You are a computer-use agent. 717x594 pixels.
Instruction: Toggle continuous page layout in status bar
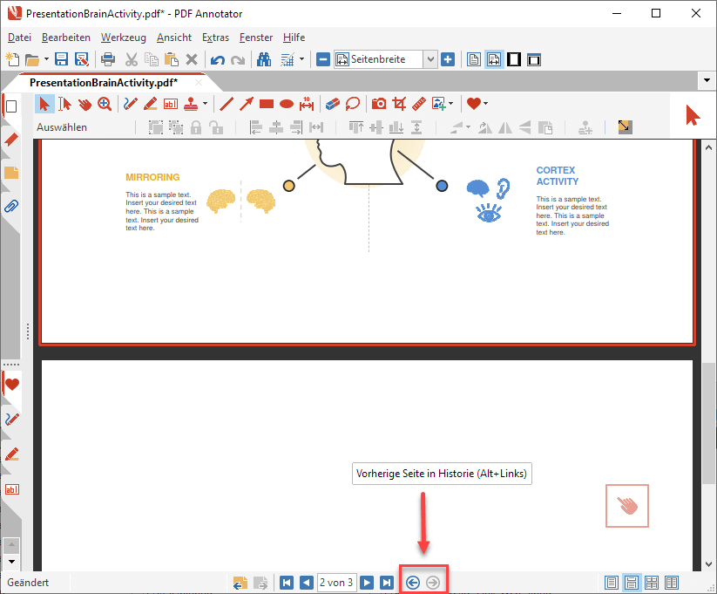[x=632, y=583]
